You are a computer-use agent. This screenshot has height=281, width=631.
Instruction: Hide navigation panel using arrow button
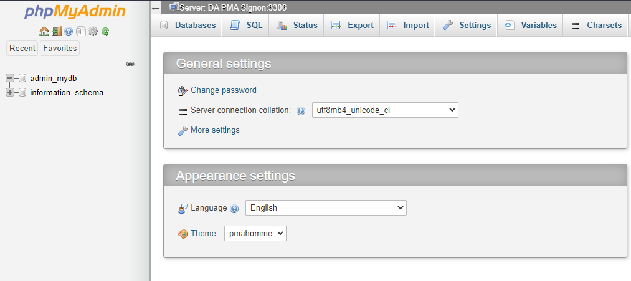point(156,7)
